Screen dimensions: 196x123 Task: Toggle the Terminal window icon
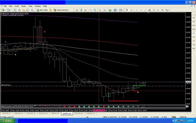pos(28,10)
